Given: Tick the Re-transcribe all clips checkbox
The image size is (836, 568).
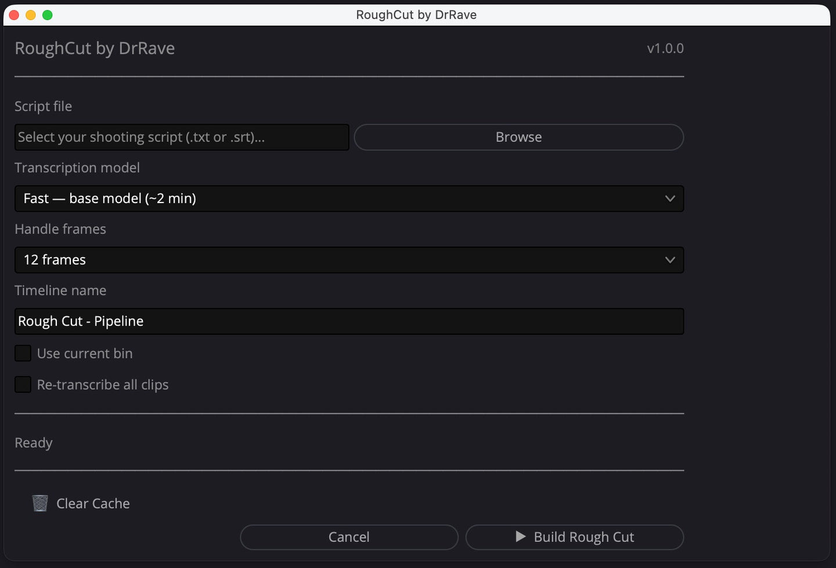Looking at the screenshot, I should [x=23, y=385].
